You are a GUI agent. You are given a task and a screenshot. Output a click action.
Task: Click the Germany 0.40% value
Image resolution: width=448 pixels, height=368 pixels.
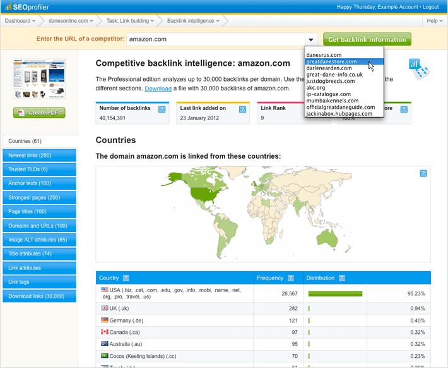click(418, 321)
